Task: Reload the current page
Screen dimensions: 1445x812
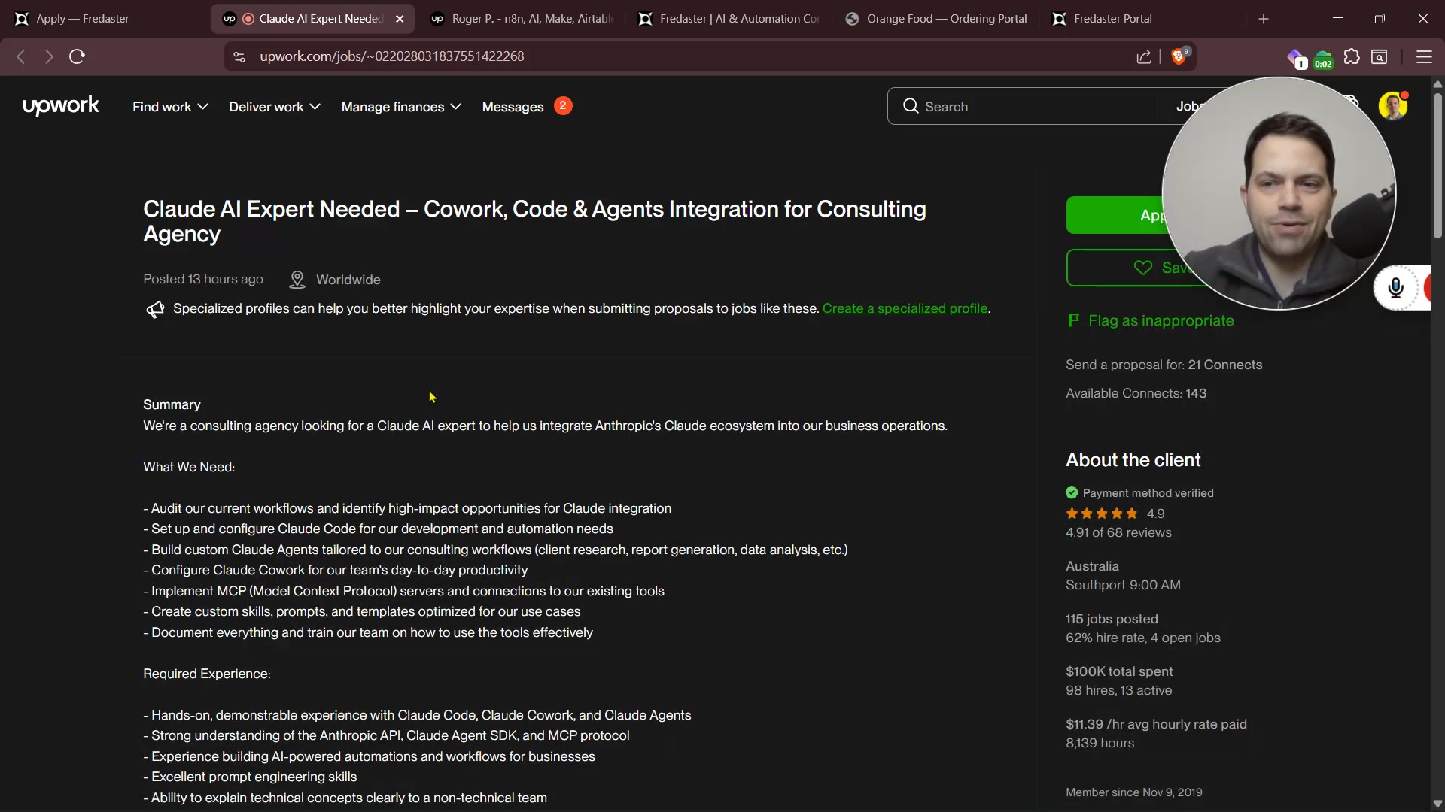Action: [x=77, y=57]
